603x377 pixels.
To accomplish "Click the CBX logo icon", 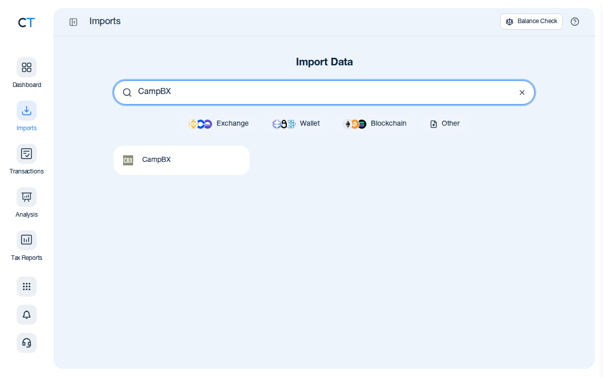I will point(128,160).
